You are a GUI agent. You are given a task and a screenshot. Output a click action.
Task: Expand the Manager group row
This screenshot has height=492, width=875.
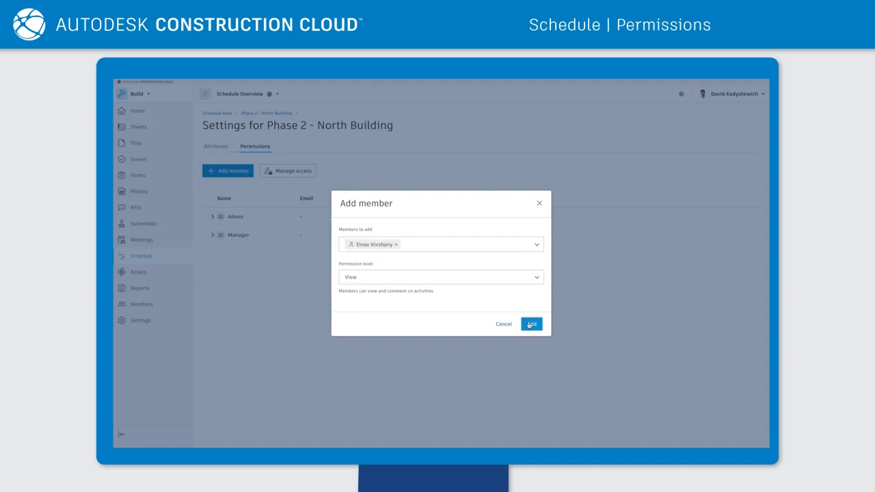213,235
